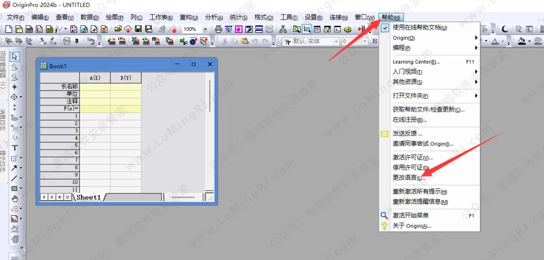
Task: Click the New Project icon in toolbar
Action: click(8, 29)
